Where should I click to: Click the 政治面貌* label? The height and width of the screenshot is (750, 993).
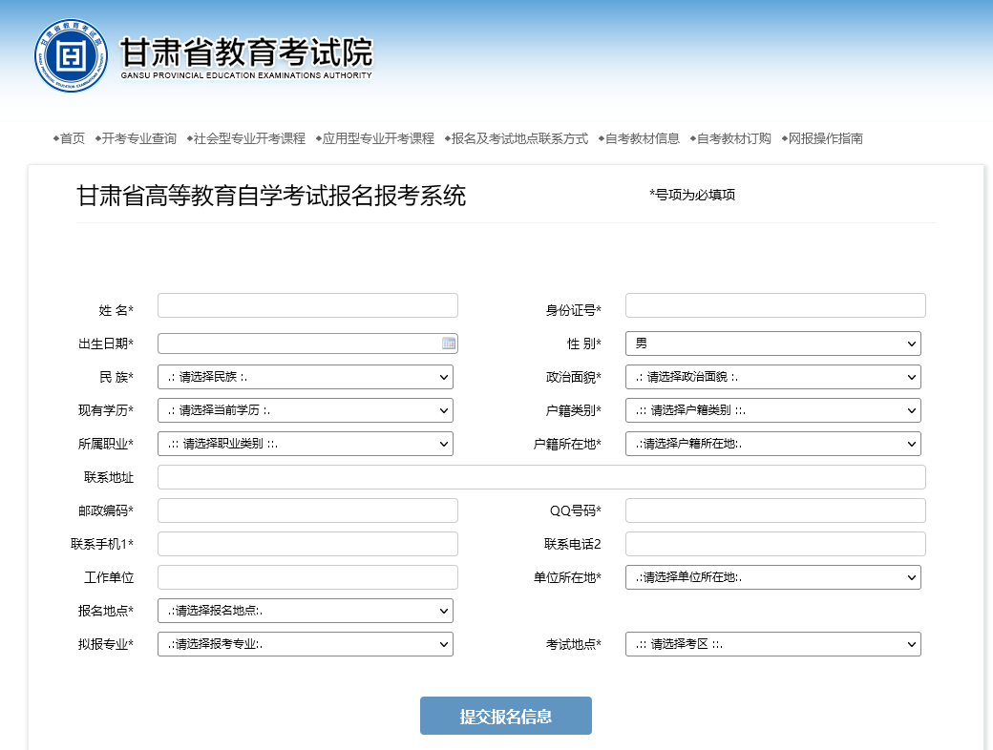574,377
